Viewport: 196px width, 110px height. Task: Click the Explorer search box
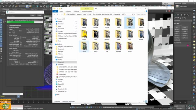point(141,14)
